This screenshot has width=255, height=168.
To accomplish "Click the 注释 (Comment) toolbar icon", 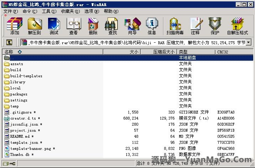I will [196, 24].
